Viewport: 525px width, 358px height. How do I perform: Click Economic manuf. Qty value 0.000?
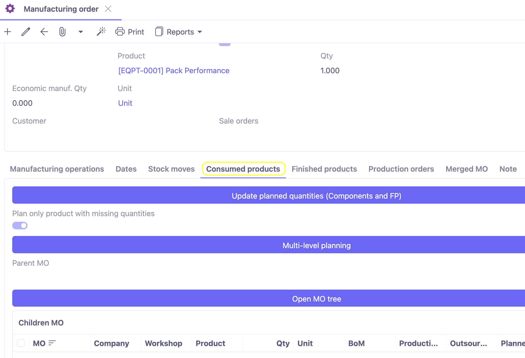22,103
